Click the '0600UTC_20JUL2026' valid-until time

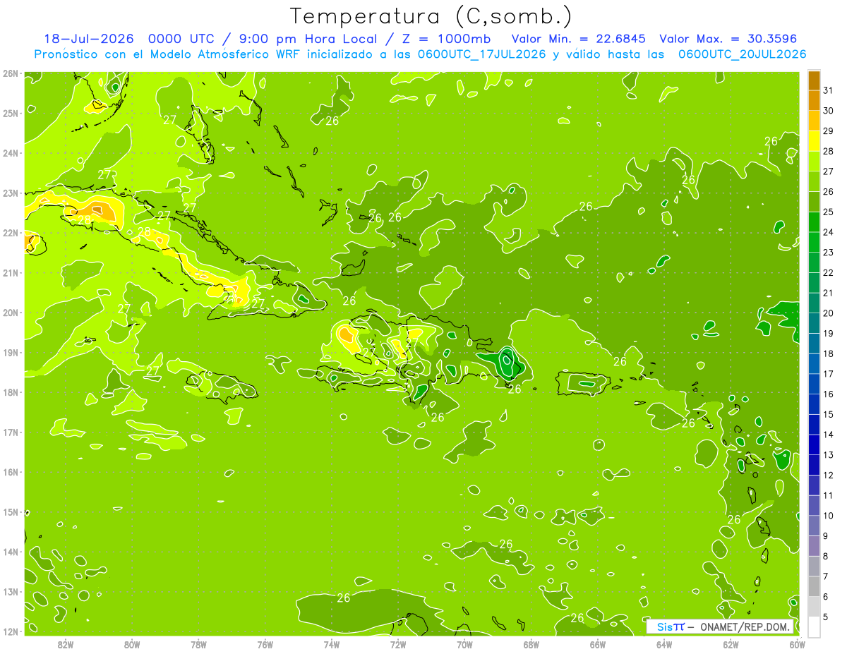pos(743,54)
